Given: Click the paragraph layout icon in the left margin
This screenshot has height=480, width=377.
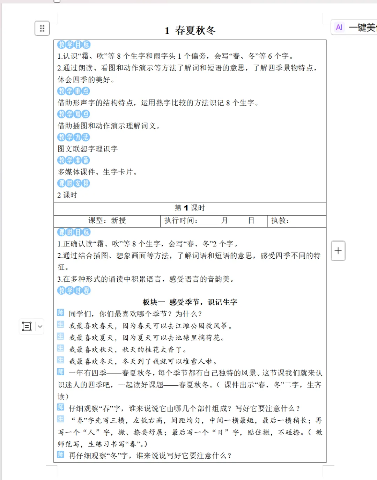Looking at the screenshot, I should [27, 326].
